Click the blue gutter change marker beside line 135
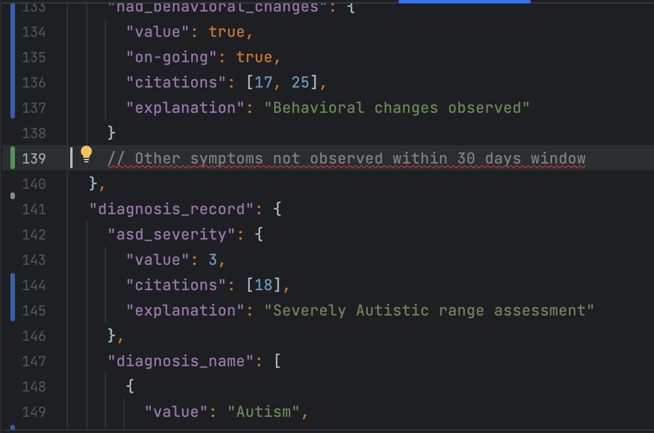Screen dimensions: 654x433 tap(13, 57)
